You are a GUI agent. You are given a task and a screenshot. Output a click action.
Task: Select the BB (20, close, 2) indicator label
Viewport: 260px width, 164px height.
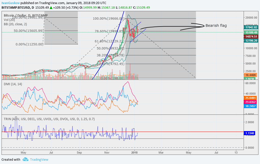click(15, 24)
